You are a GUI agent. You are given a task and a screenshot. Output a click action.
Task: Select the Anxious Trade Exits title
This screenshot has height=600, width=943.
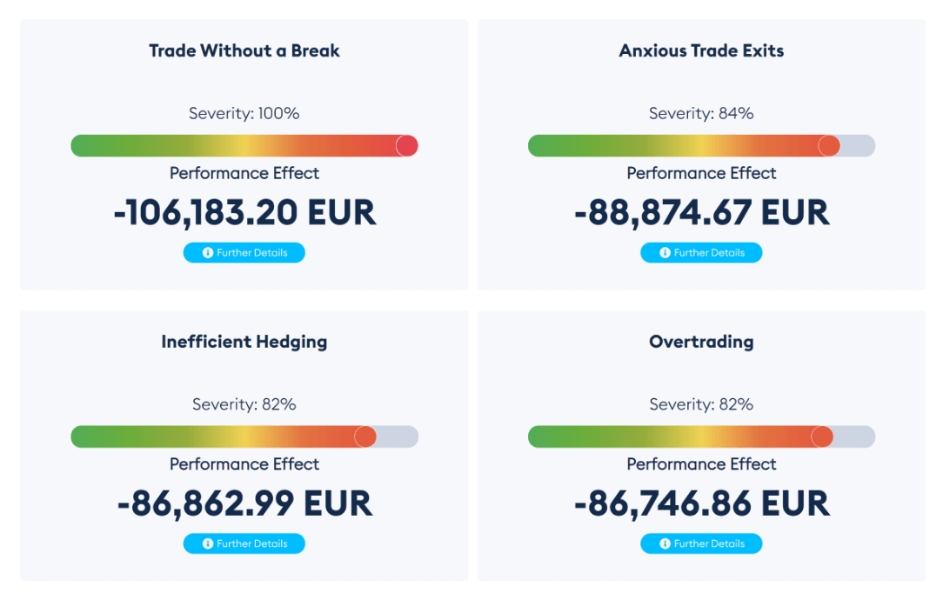pyautogui.click(x=701, y=50)
